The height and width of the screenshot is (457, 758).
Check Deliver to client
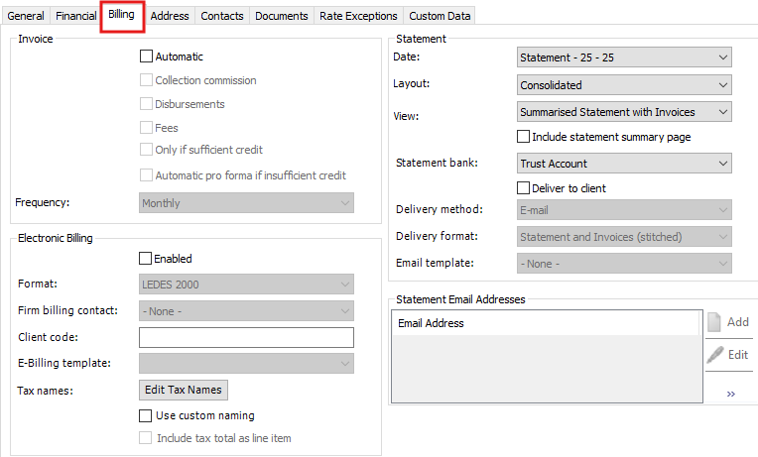pyautogui.click(x=523, y=188)
